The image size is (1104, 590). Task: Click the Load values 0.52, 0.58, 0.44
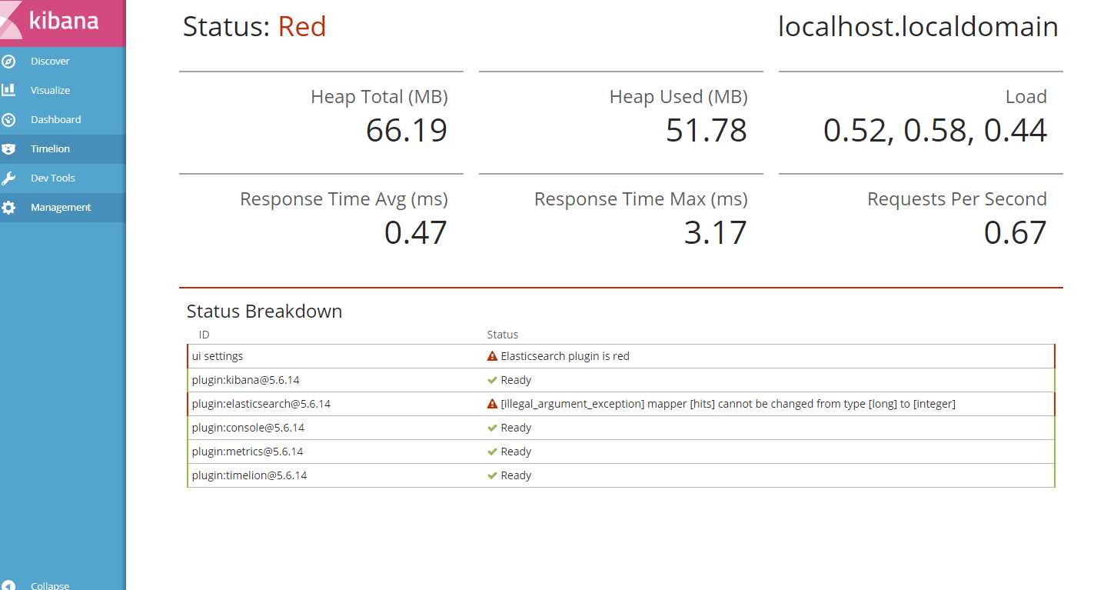click(x=935, y=132)
